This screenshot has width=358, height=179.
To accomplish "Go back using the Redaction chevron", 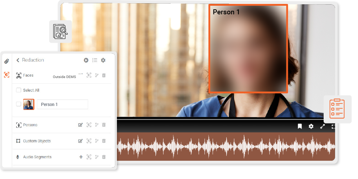I will click(x=18, y=60).
